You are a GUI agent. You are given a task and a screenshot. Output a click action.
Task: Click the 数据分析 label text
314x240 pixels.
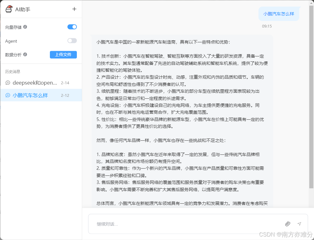pyautogui.click(x=13, y=55)
